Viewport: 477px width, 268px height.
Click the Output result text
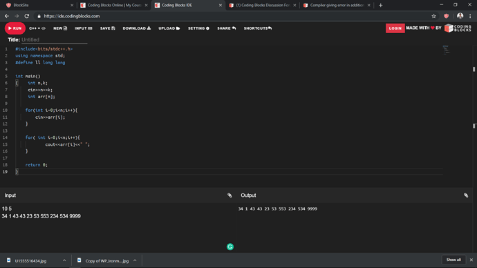point(277,209)
